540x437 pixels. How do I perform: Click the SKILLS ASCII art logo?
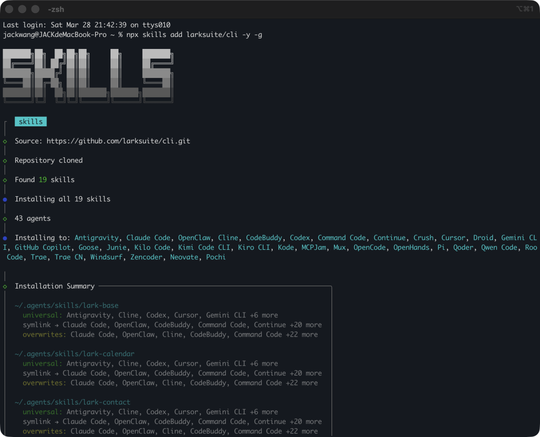click(x=88, y=75)
